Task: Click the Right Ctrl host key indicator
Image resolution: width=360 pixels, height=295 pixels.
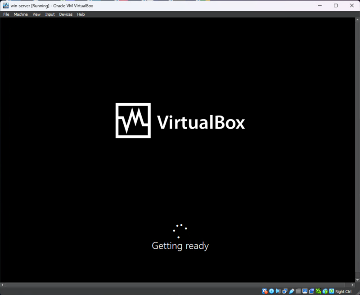Action: click(343, 291)
